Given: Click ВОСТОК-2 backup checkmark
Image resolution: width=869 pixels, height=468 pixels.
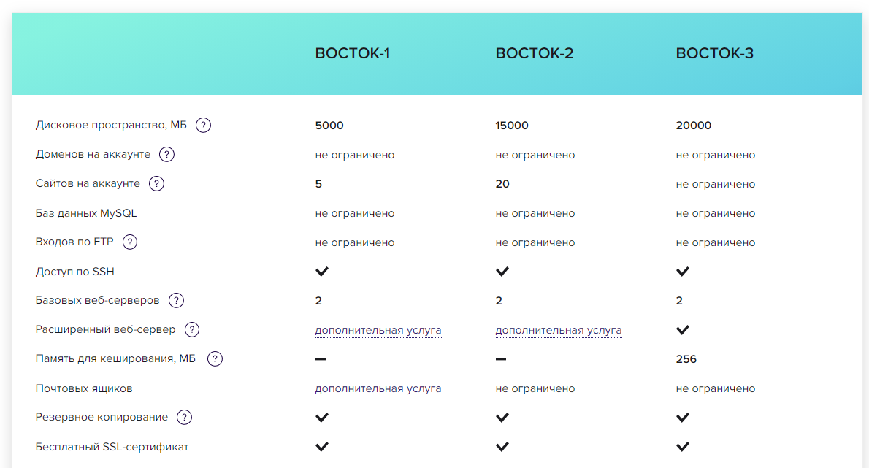Looking at the screenshot, I should click(x=502, y=418).
